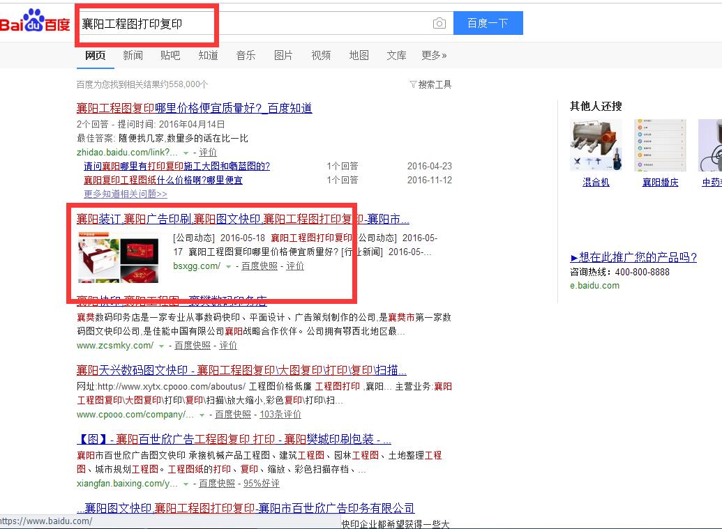Select the 网页 tab
Image resolution: width=722 pixels, height=529 pixels.
coord(96,55)
